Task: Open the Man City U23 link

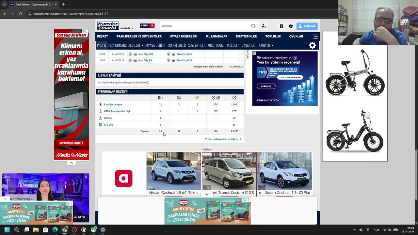Action: pyautogui.click(x=184, y=54)
